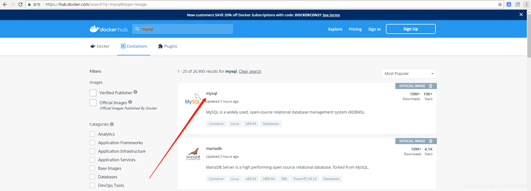Image resolution: width=531 pixels, height=191 pixels.
Task: Click the browser back arrow
Action: click(x=5, y=4)
